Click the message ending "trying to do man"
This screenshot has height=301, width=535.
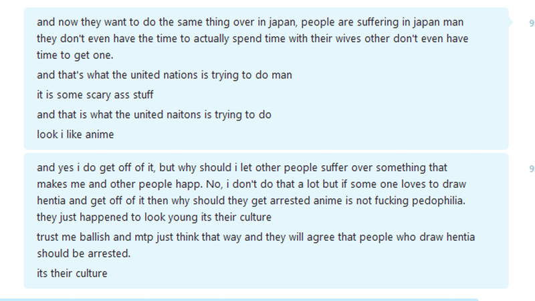coord(164,75)
